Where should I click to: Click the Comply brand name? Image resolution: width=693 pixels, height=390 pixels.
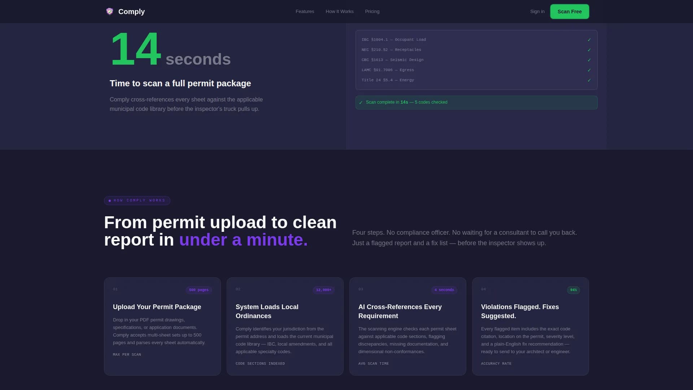(131, 12)
